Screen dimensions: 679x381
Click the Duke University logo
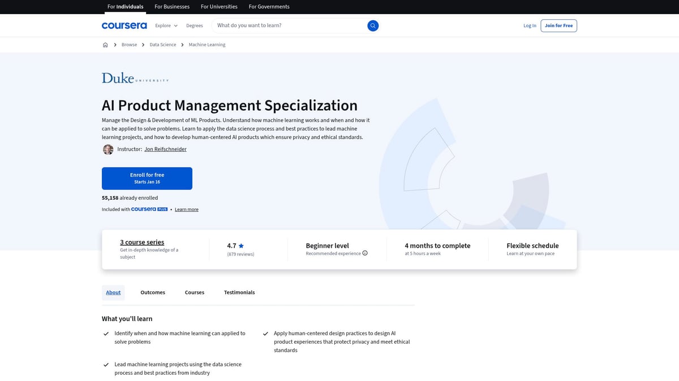point(135,78)
